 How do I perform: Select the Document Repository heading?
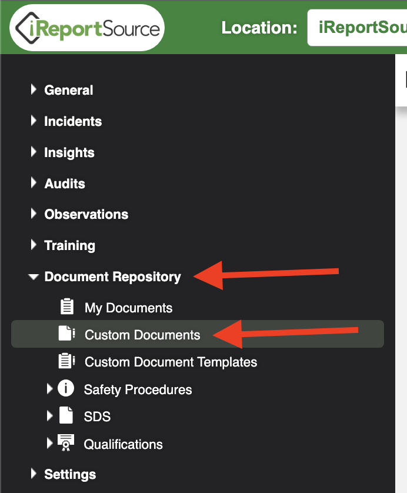[x=113, y=277]
